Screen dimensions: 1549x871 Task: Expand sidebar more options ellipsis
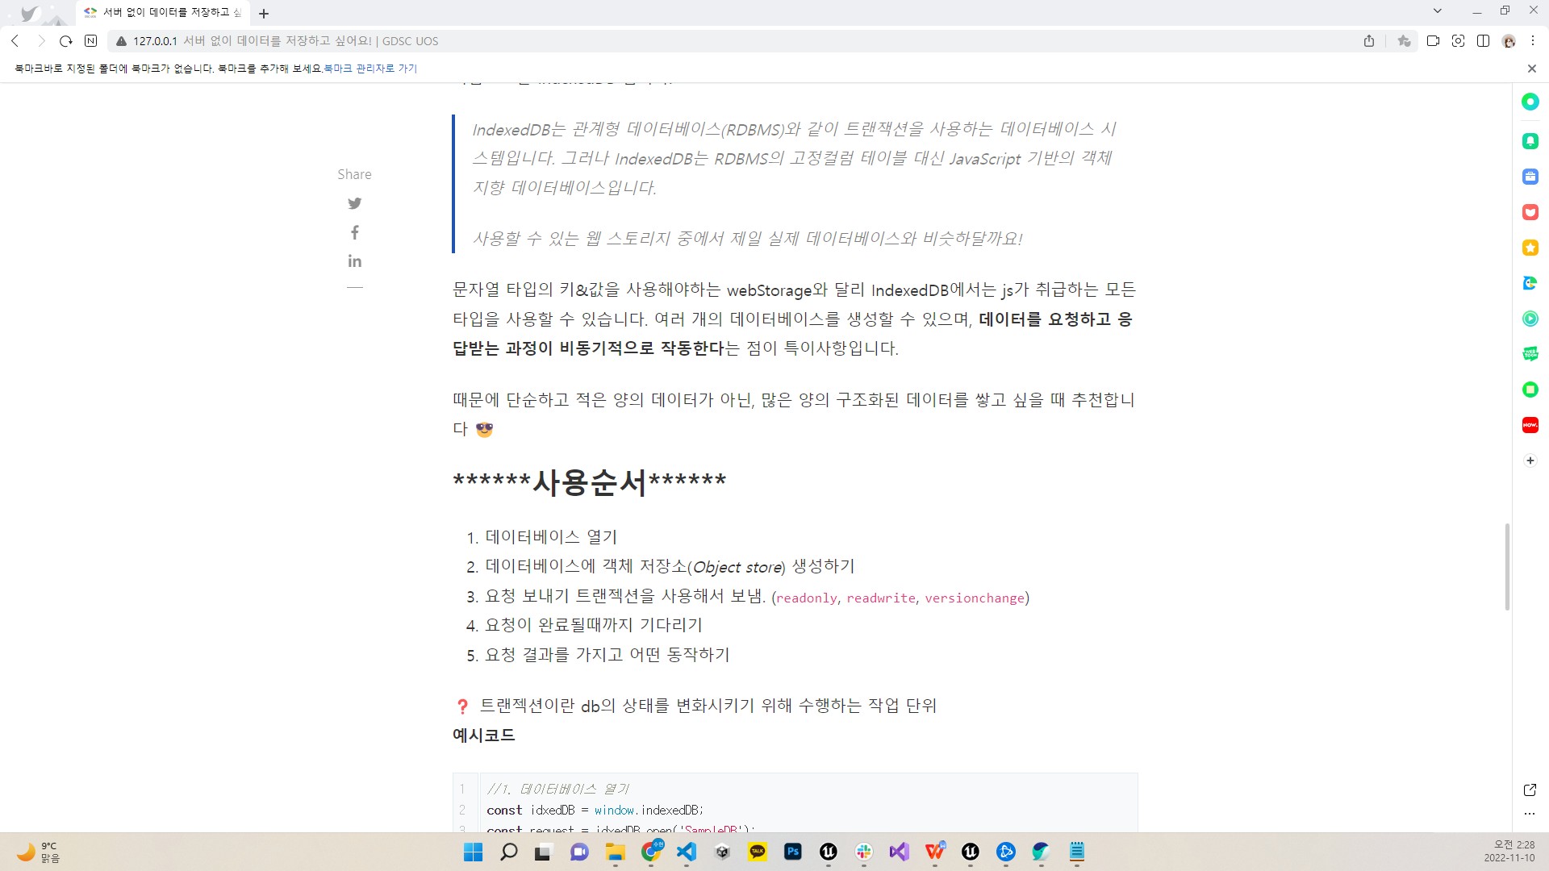1530,814
